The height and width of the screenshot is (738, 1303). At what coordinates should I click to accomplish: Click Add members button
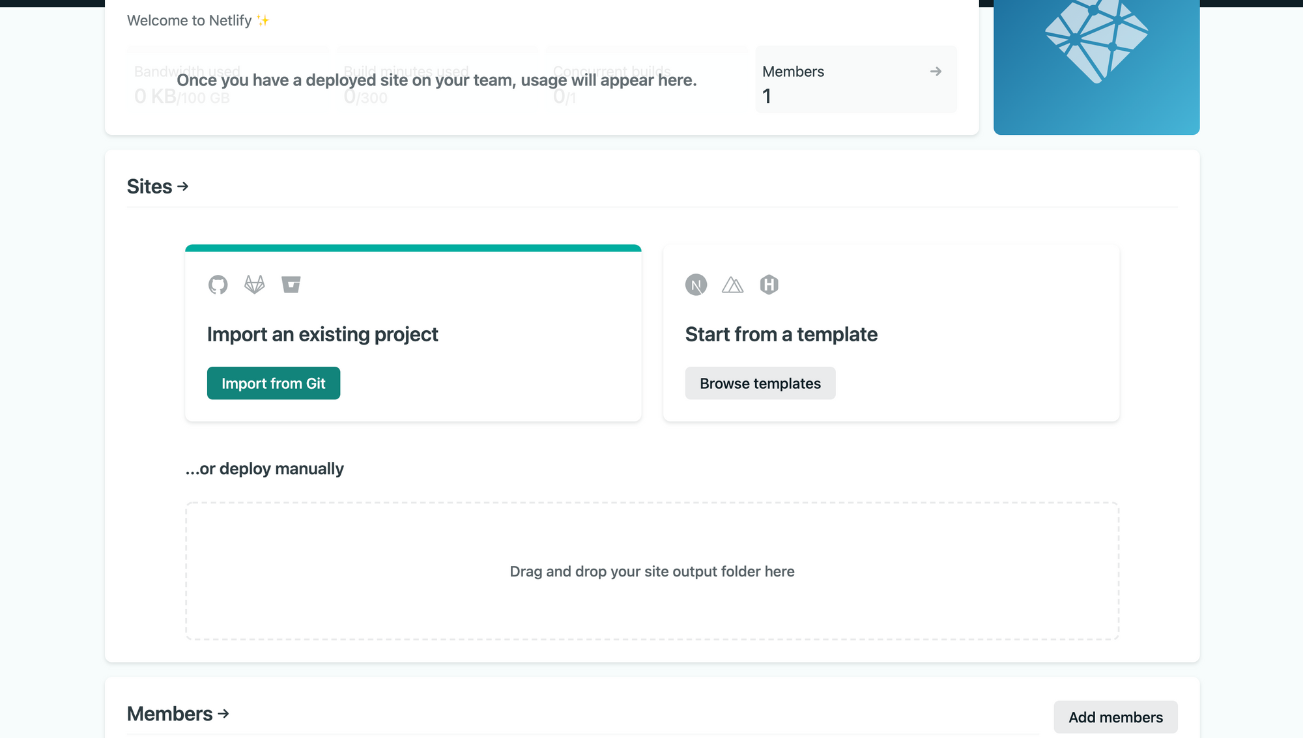1116,717
